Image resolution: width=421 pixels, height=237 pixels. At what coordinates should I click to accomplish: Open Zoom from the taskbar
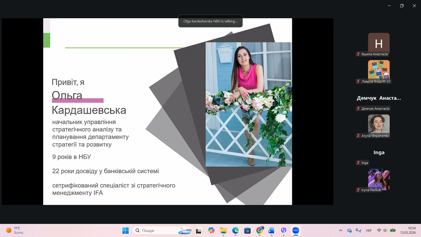(x=296, y=230)
